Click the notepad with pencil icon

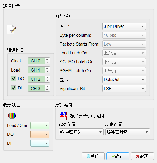[12, 29]
